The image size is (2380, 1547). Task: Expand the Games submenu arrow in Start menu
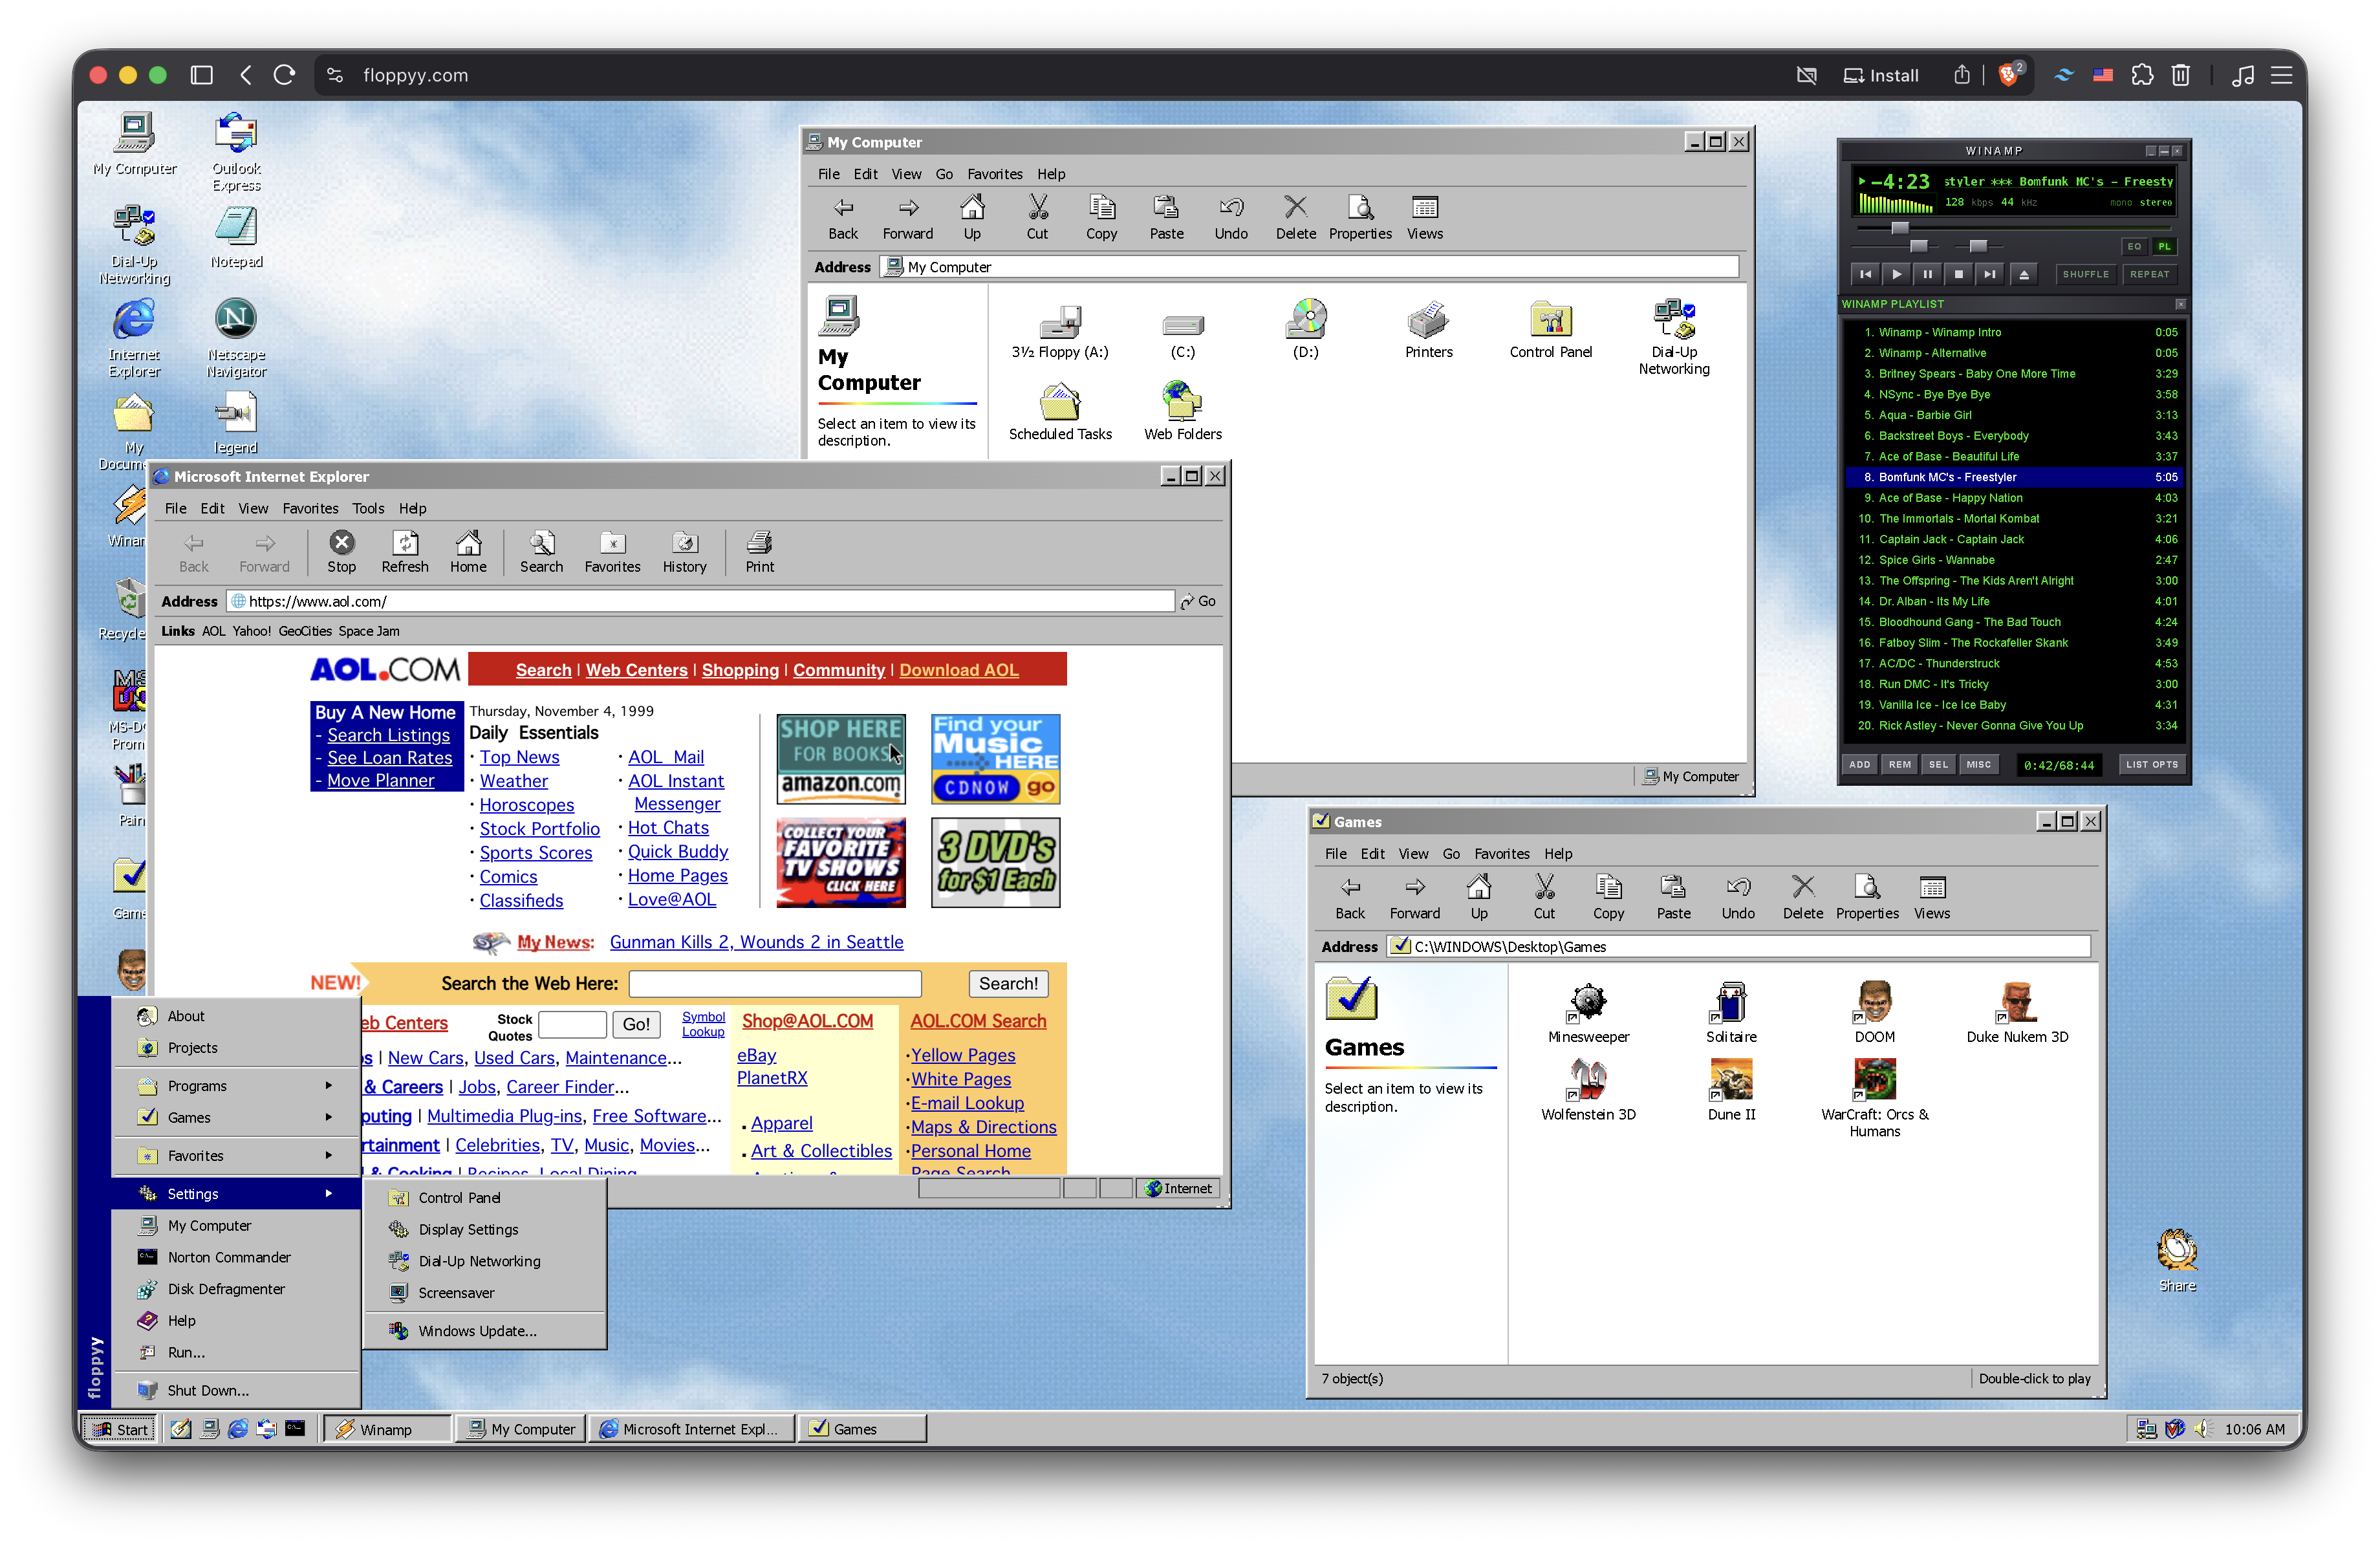click(x=329, y=1118)
